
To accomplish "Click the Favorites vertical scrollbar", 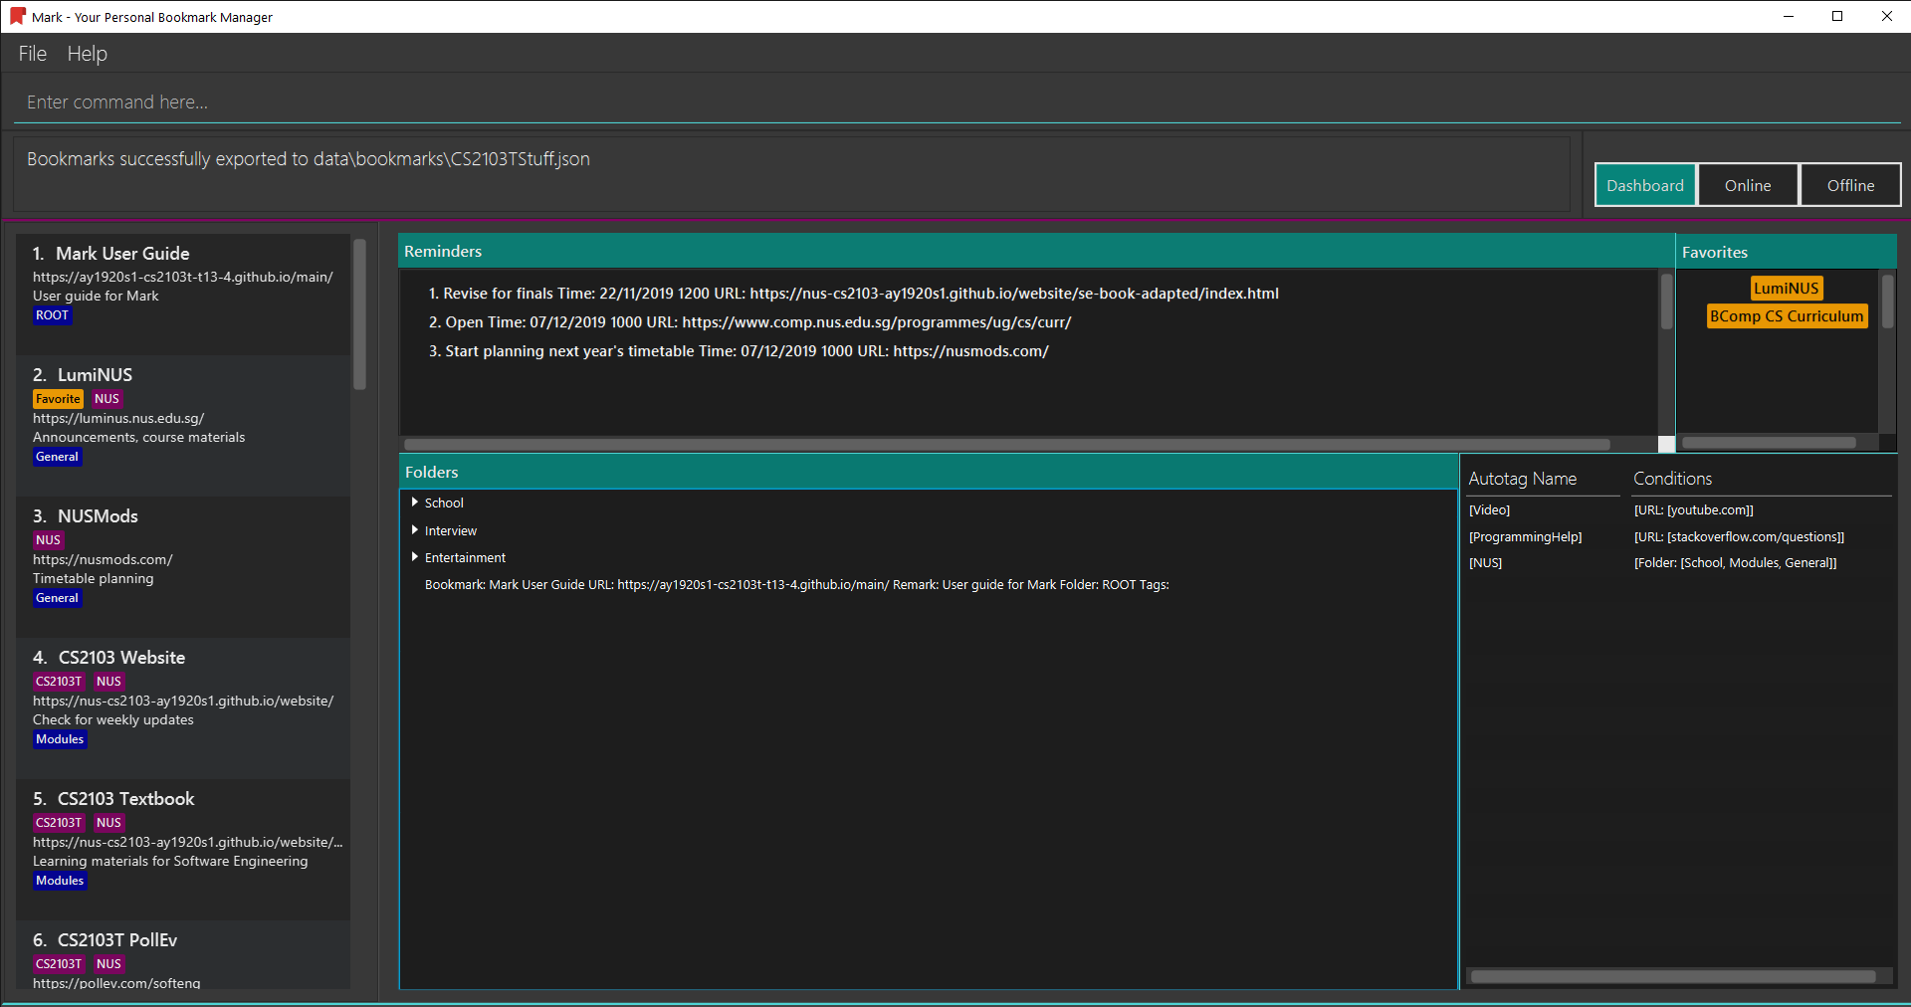I will pos(1887,302).
